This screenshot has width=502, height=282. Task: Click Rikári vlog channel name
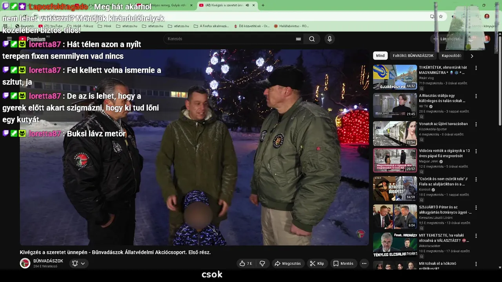[426, 78]
